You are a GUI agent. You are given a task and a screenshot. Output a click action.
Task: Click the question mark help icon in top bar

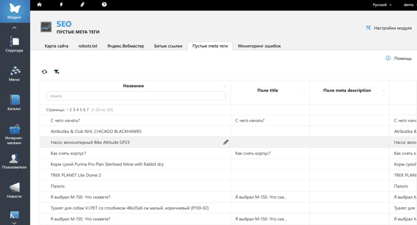coord(104,5)
